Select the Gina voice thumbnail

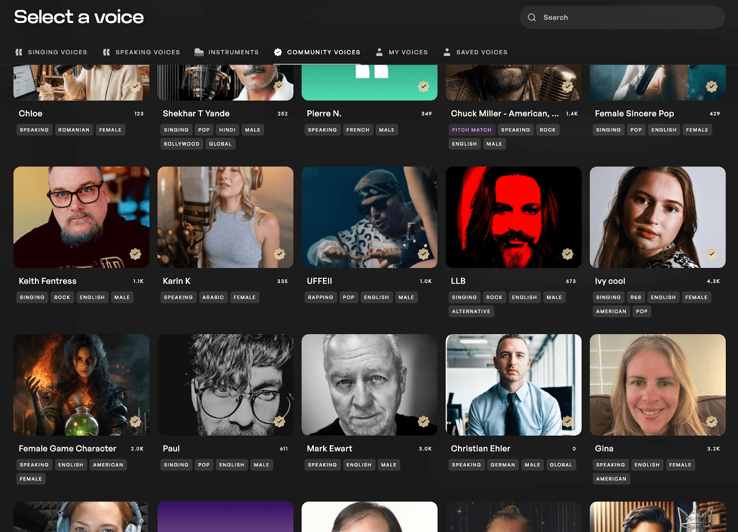(x=657, y=386)
